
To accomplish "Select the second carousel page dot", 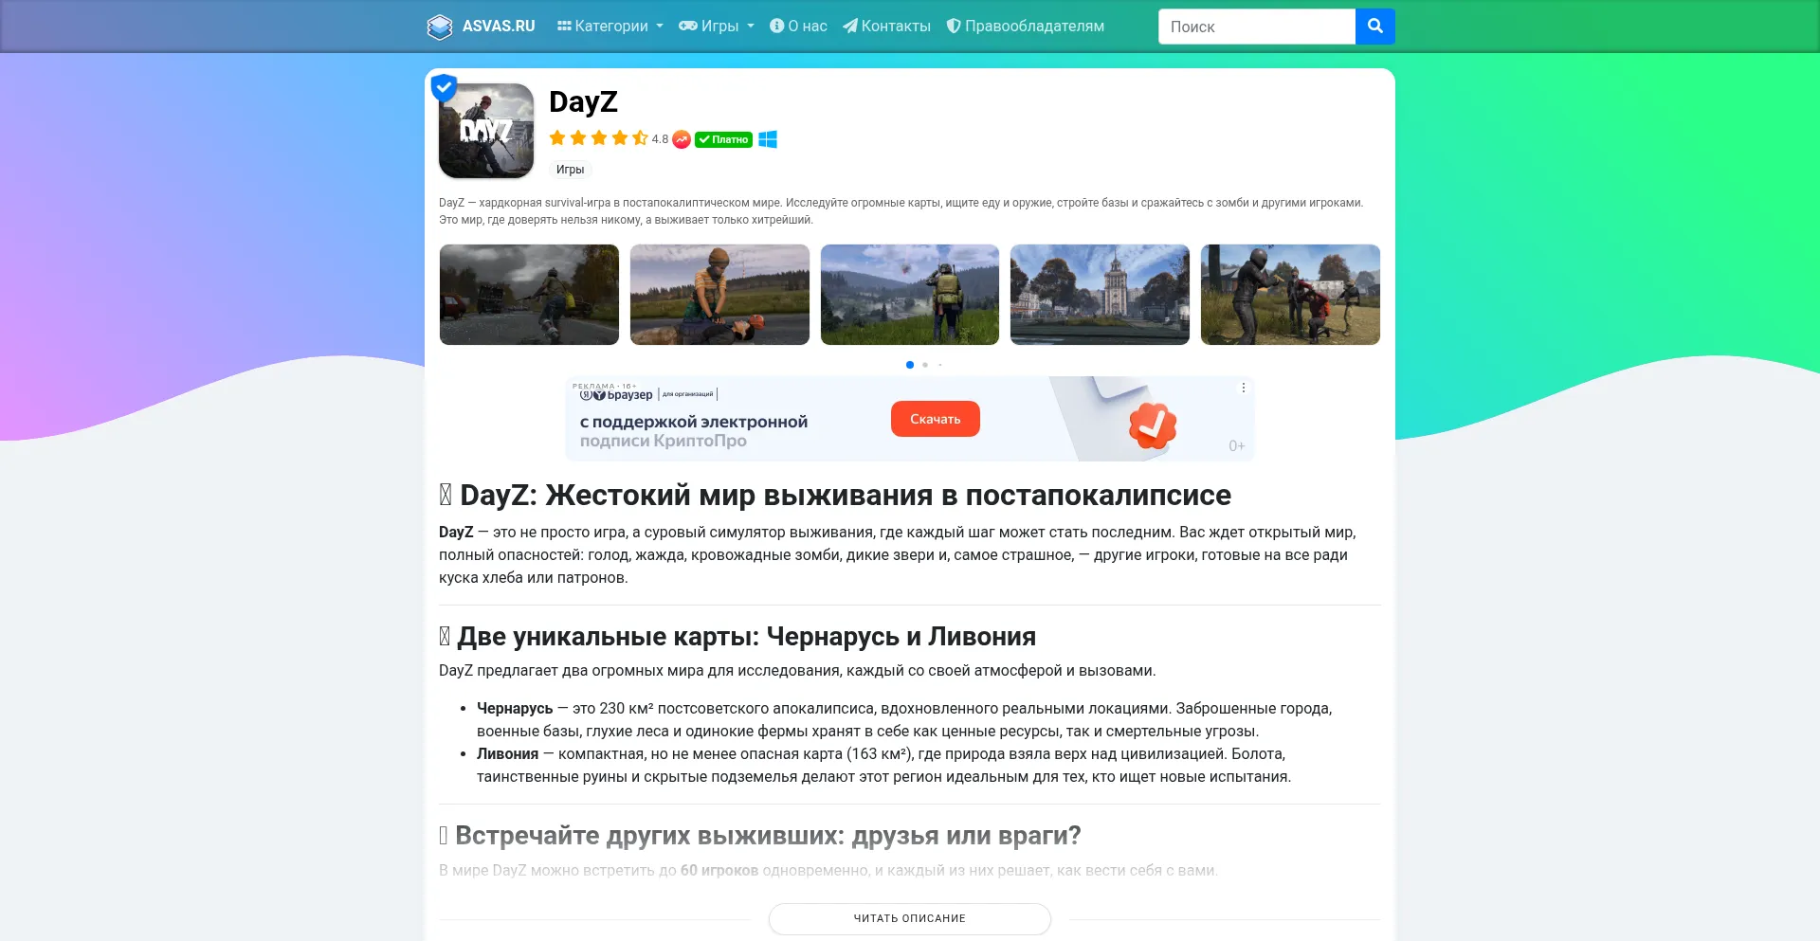I will (925, 365).
